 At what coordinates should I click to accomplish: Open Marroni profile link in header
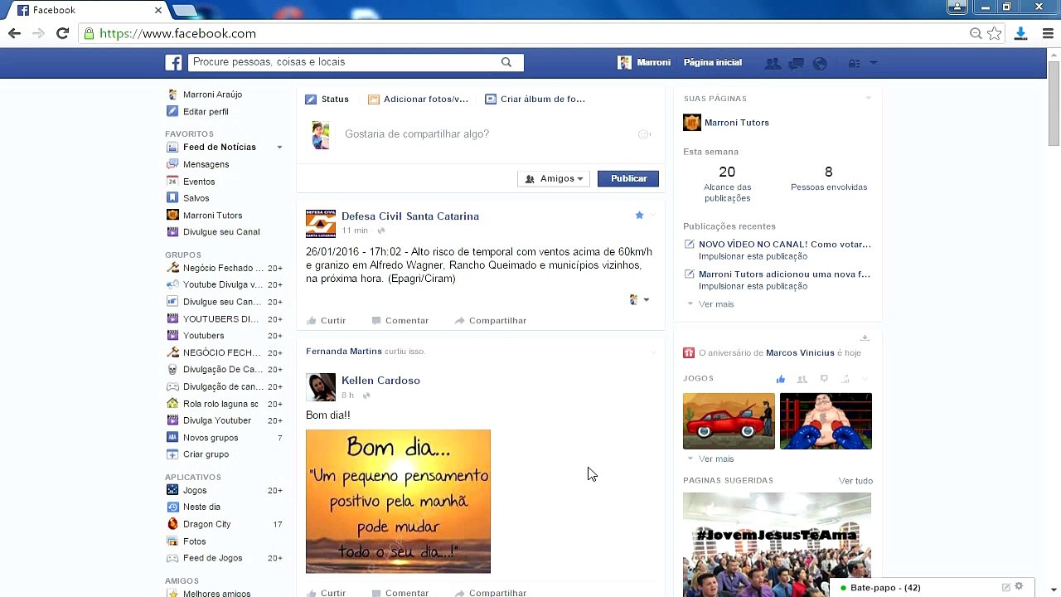644,62
